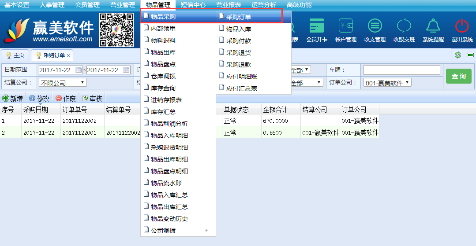
Task: Choose 采购退款 in the submenu
Action: pos(254,65)
